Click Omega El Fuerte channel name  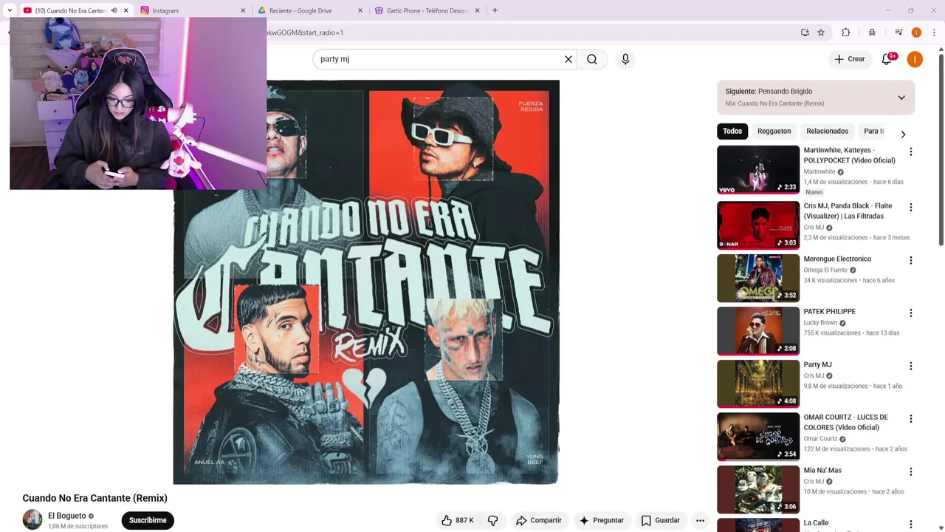825,270
